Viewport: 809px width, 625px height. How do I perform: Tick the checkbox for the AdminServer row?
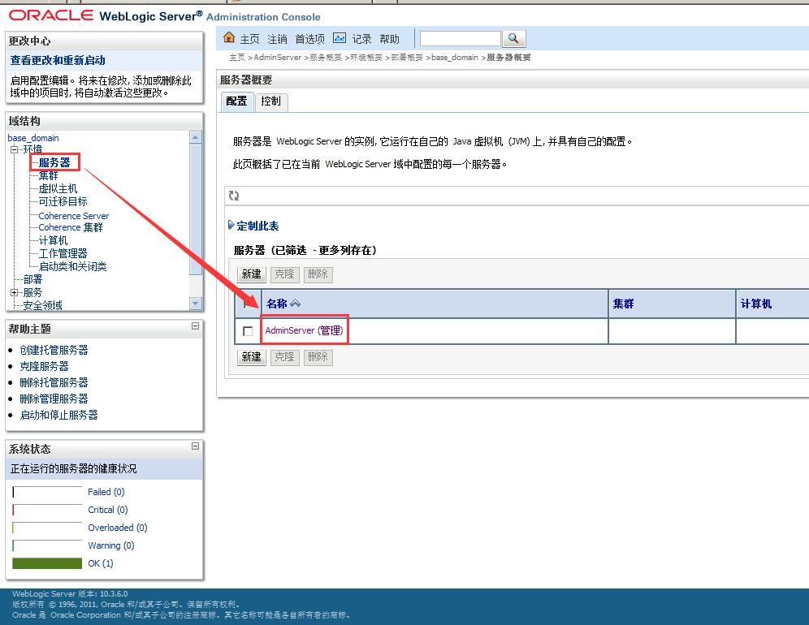[x=248, y=331]
